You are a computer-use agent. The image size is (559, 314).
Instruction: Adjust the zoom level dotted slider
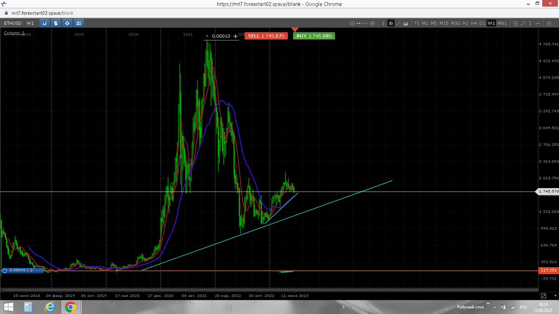362,23
